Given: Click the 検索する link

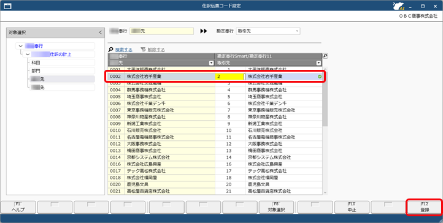Looking at the screenshot, I should coord(124,50).
